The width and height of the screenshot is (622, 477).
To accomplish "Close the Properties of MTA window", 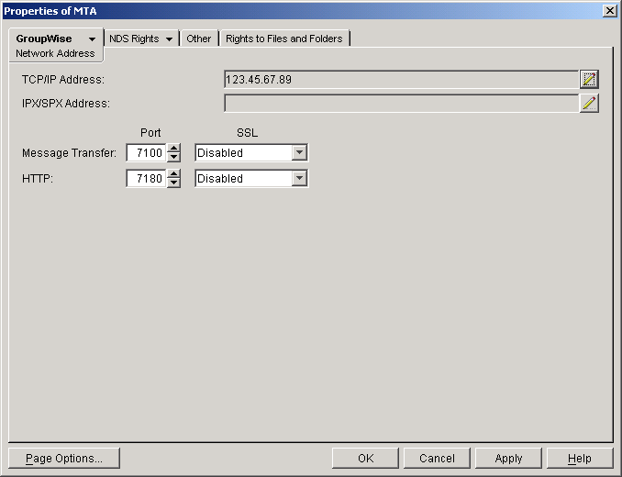I will coord(609,11).
